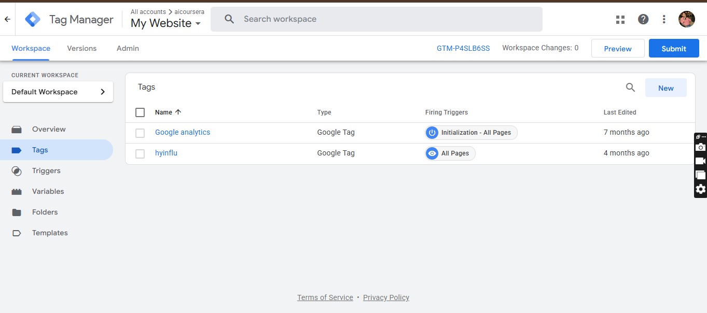Check the box for Google analytics tag
Image resolution: width=707 pixels, height=313 pixels.
(x=140, y=133)
